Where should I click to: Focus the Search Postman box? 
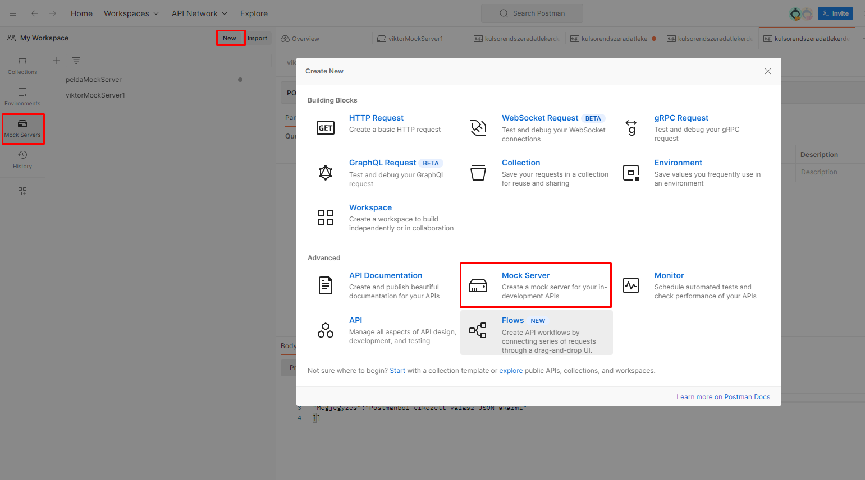pyautogui.click(x=532, y=13)
